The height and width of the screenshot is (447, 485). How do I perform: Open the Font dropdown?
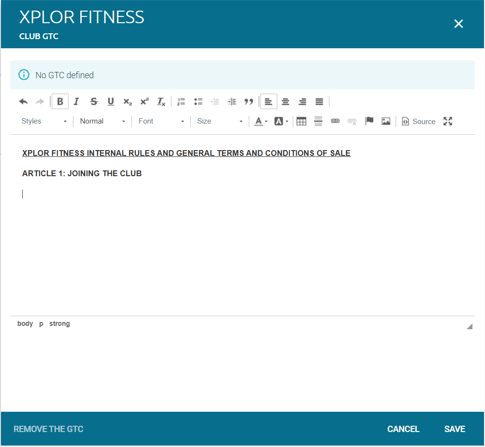point(161,121)
